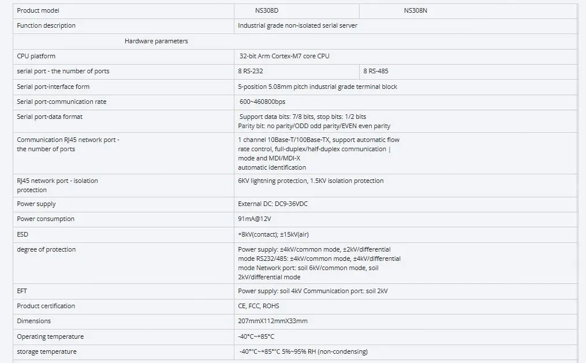Viewport: 586px width, 363px height.
Task: Select the Serial port-data format label
Action: (x=50, y=117)
